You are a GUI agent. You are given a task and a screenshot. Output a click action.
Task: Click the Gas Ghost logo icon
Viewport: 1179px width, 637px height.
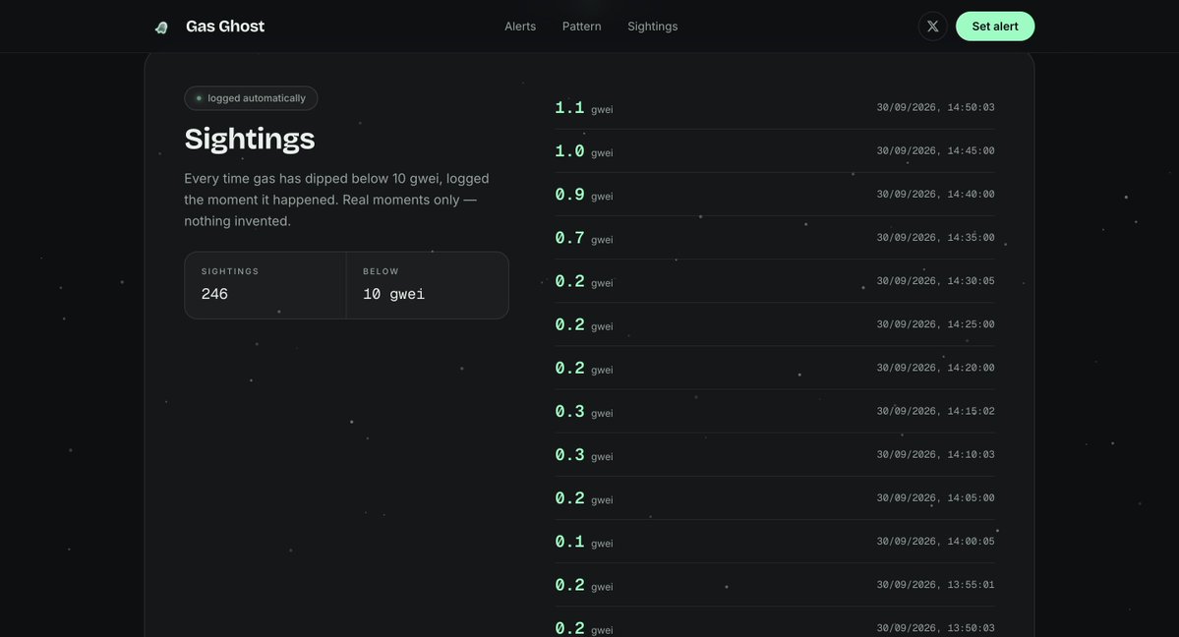[161, 28]
